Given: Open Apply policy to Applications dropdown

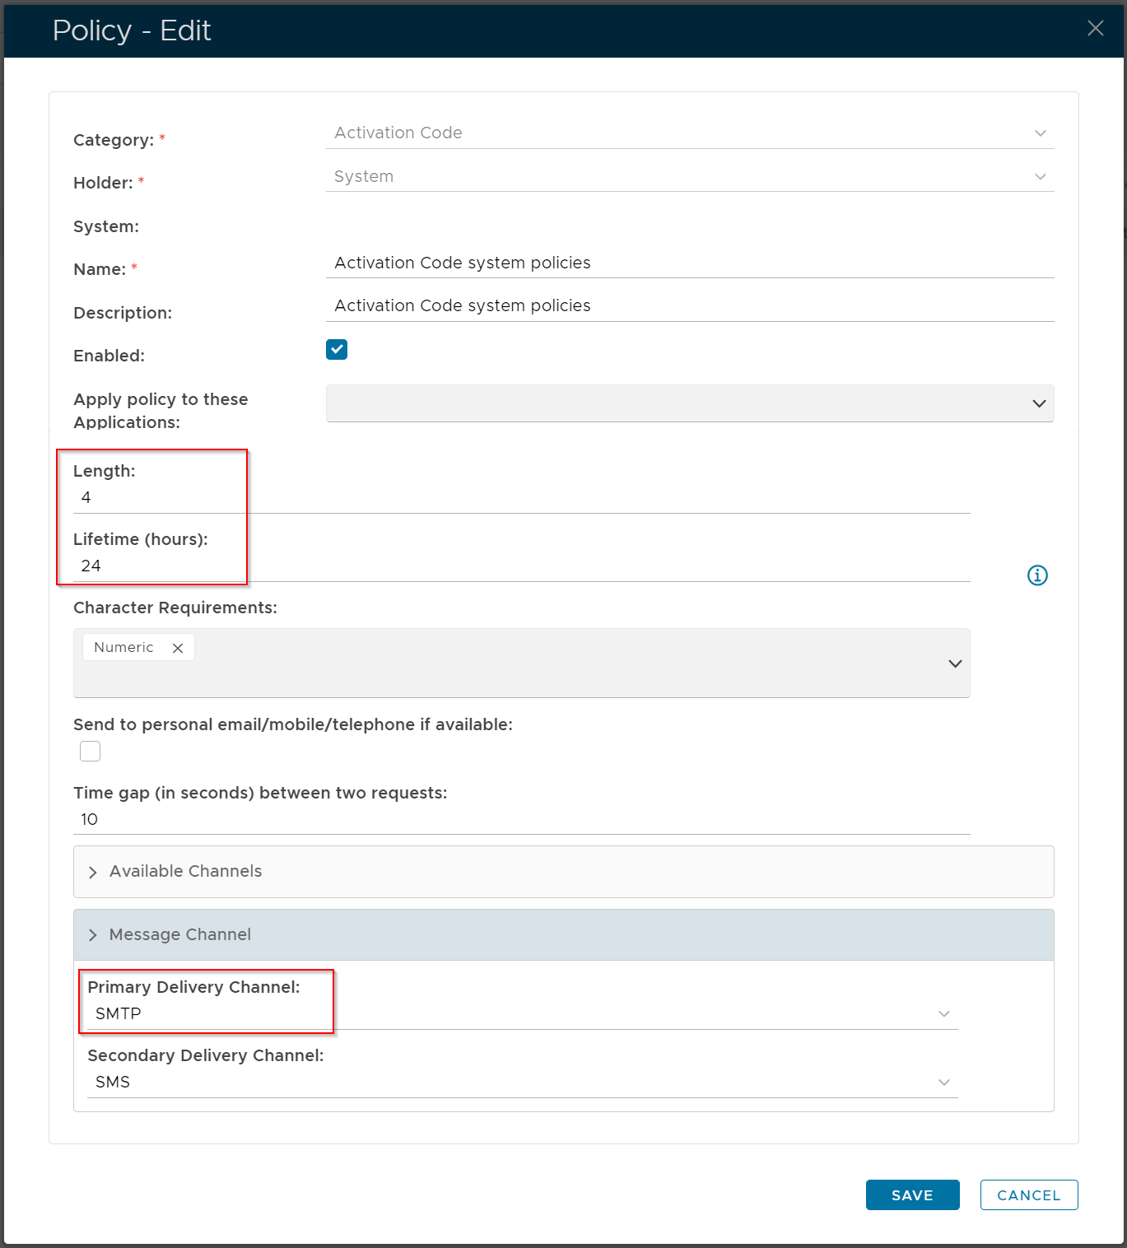Looking at the screenshot, I should pyautogui.click(x=689, y=403).
